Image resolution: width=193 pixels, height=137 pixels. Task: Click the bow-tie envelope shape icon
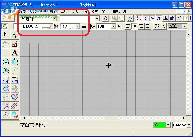(x=163, y=26)
